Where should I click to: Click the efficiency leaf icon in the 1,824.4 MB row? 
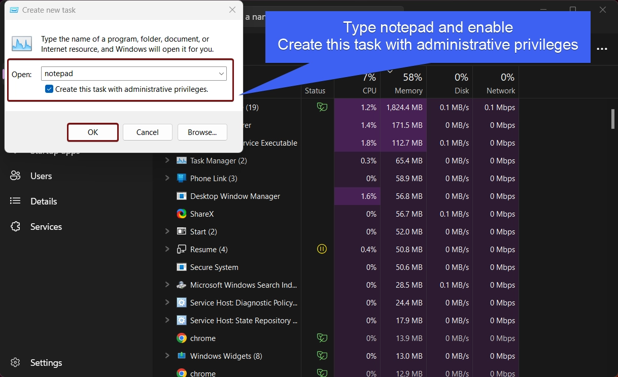322,107
